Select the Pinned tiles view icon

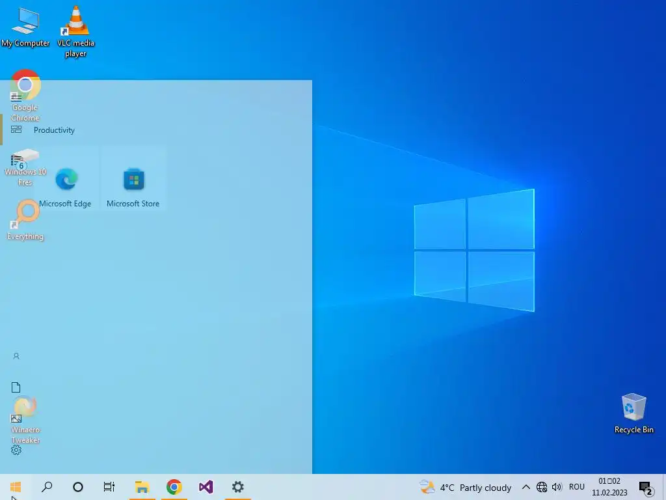coord(16,130)
